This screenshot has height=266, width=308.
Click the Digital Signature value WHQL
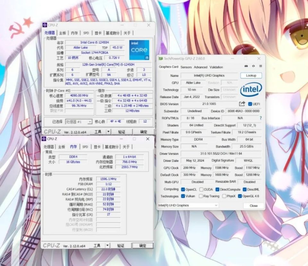tap(248, 160)
